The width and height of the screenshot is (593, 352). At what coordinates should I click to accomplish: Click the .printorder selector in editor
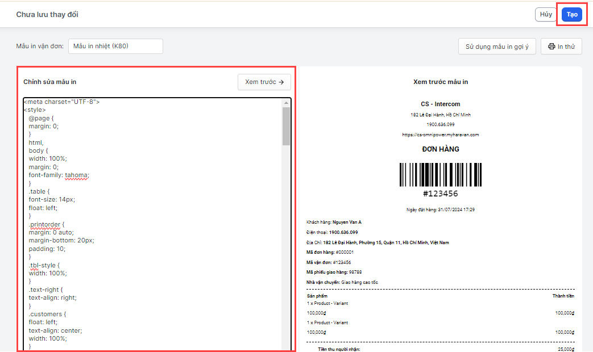click(x=48, y=224)
